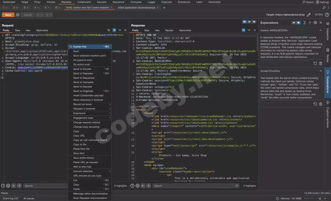Open Repeater request settings gear next to Send
This screenshot has width=331, height=201.
[x=18, y=15]
